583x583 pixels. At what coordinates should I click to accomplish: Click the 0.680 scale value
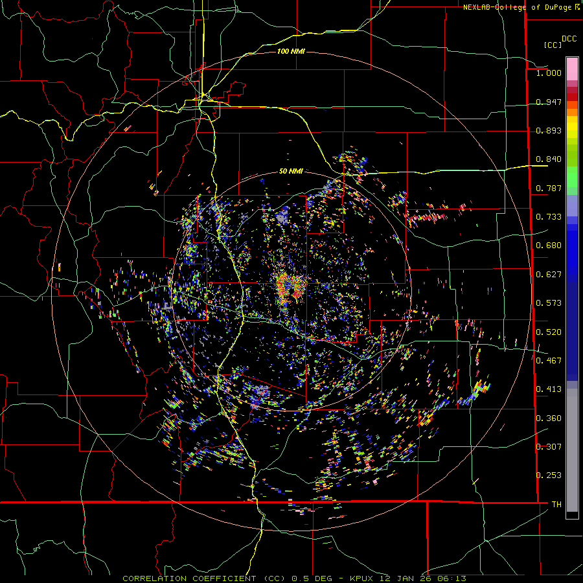(549, 246)
